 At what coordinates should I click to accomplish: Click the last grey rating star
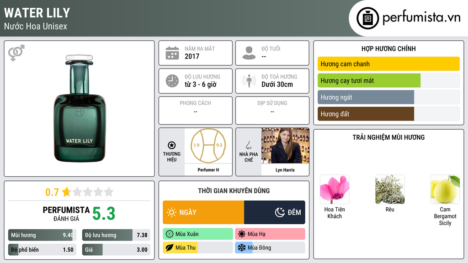click(x=109, y=192)
